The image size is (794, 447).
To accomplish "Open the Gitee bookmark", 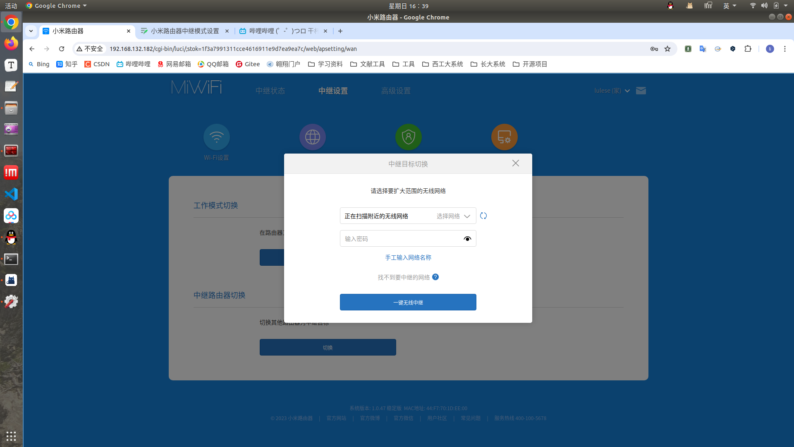I will (x=248, y=64).
